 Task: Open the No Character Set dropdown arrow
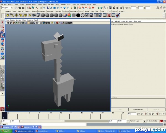click(144, 121)
